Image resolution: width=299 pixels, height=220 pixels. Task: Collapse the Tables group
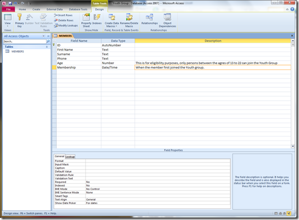[x=47, y=46]
